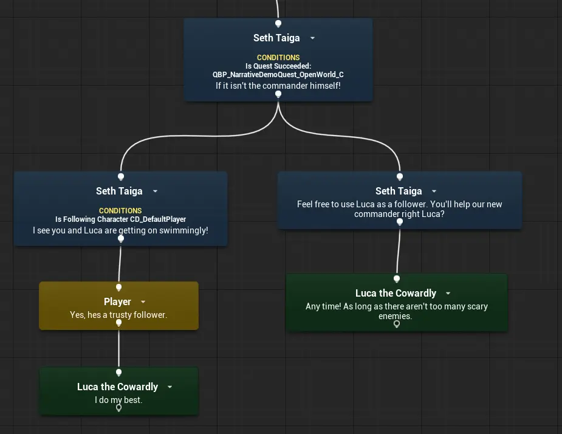Click output pin of 'If it isn't the commander himself' node
562x434 pixels.
click(x=278, y=94)
